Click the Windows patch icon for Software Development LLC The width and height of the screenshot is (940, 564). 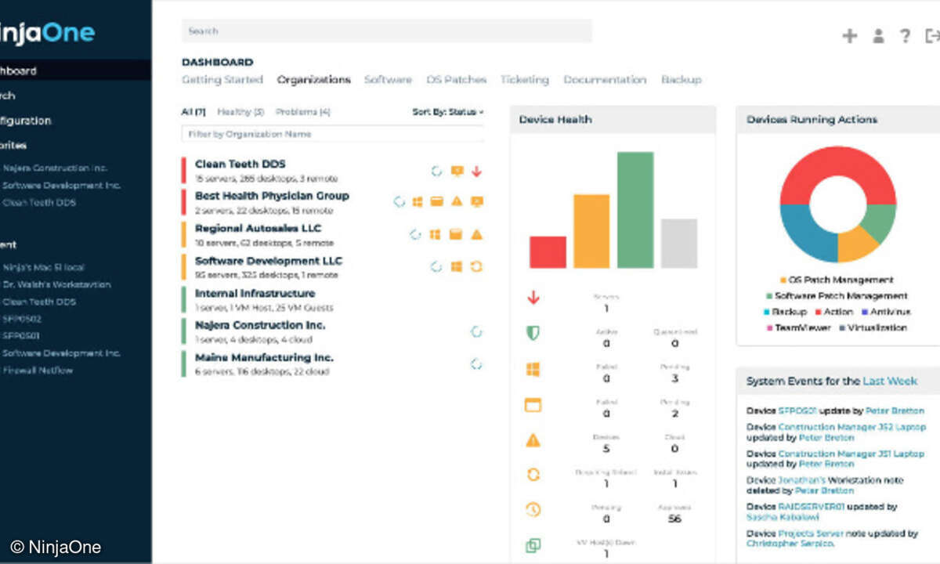point(457,266)
